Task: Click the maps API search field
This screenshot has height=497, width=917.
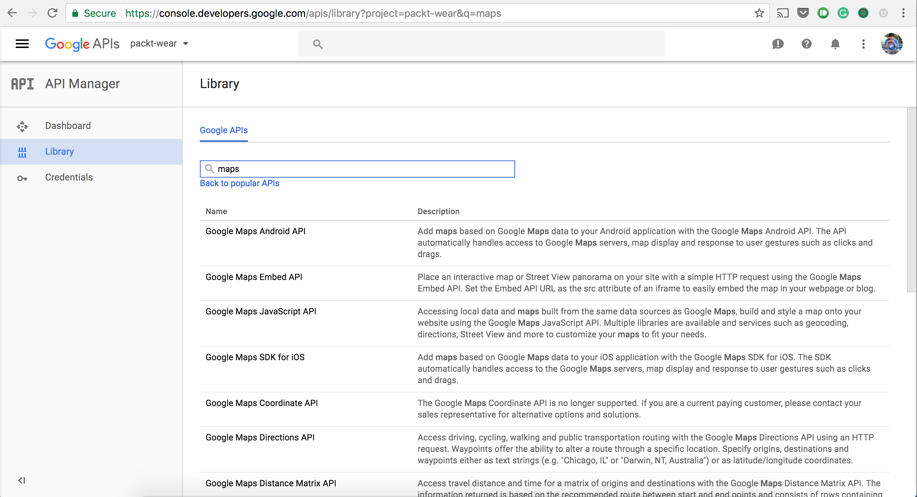Action: 357,169
